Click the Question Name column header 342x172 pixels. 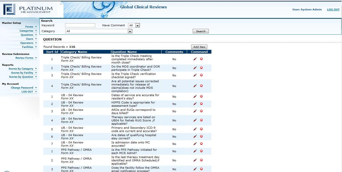(x=136, y=52)
